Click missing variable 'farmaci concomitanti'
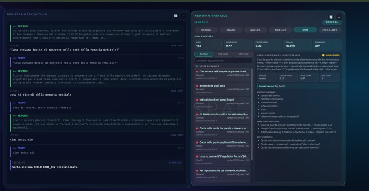The width and height of the screenshot is (369, 191). pos(272,99)
